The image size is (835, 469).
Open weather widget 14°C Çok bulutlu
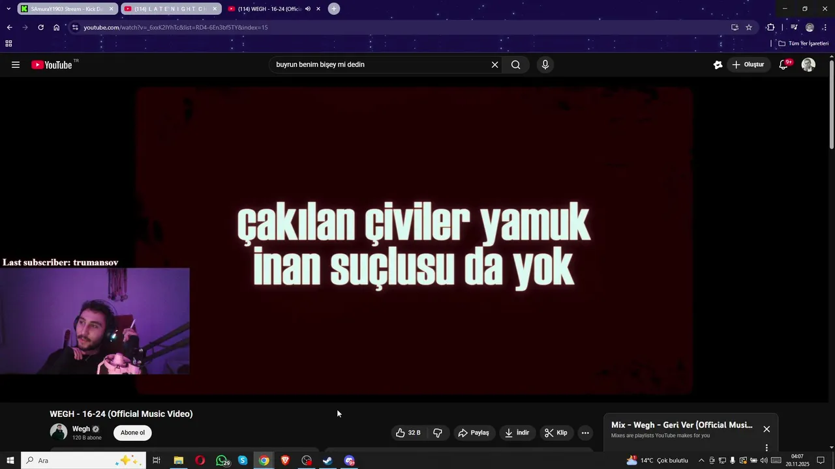[x=657, y=461]
